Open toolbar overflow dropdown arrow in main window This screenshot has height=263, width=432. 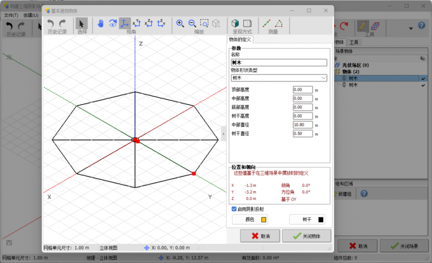pyautogui.click(x=411, y=29)
